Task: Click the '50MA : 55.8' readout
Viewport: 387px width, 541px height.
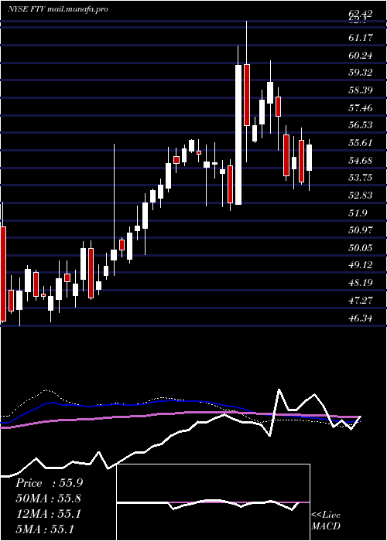Action: [49, 498]
